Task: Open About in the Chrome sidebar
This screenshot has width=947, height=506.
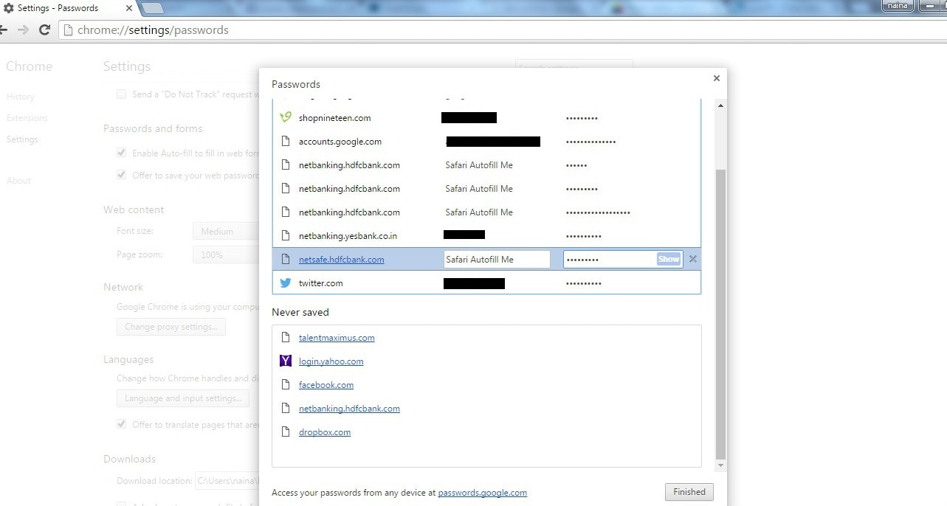Action: pos(18,181)
